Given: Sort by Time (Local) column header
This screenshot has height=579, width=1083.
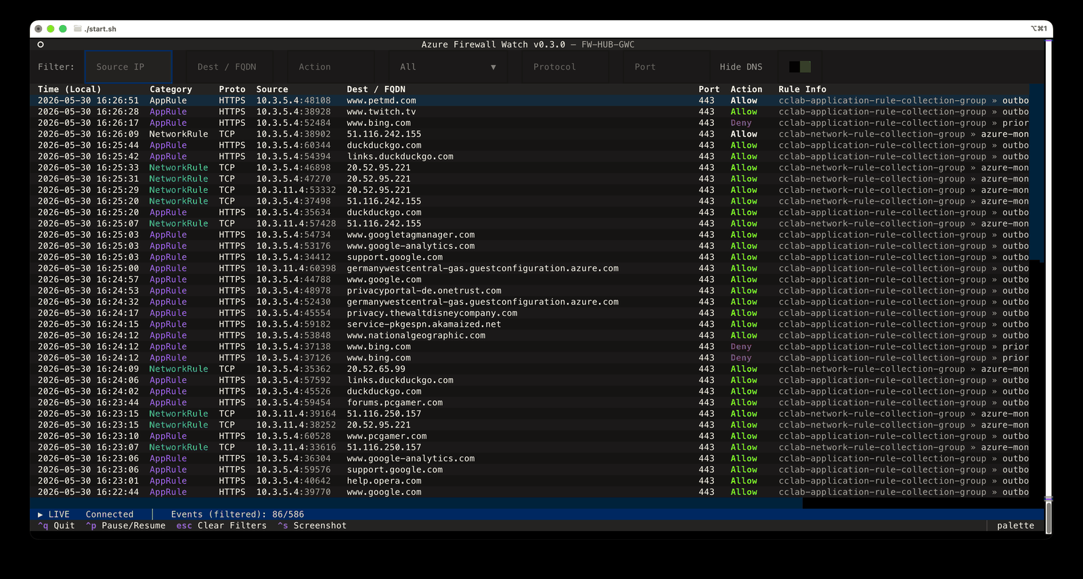Looking at the screenshot, I should (x=69, y=89).
